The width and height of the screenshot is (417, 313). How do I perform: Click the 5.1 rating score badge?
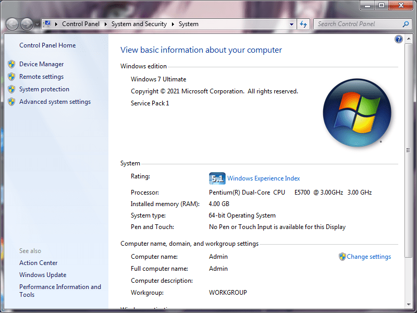click(x=217, y=178)
